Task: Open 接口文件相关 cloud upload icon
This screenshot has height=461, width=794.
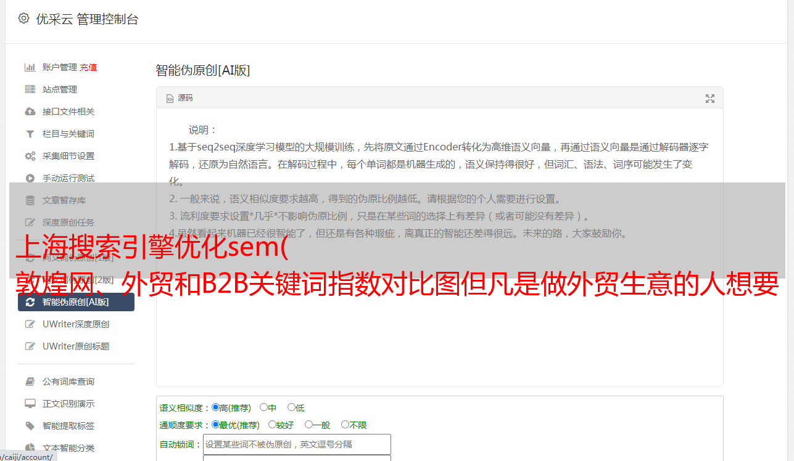Action: (30, 112)
